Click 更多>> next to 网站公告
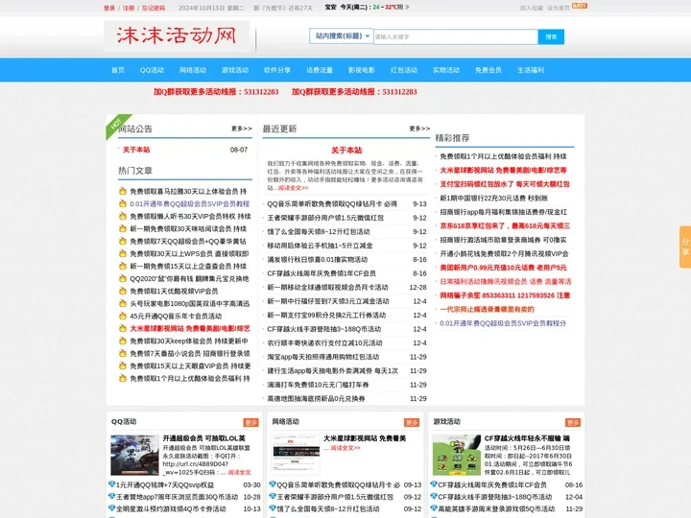691x518 pixels. tap(242, 129)
